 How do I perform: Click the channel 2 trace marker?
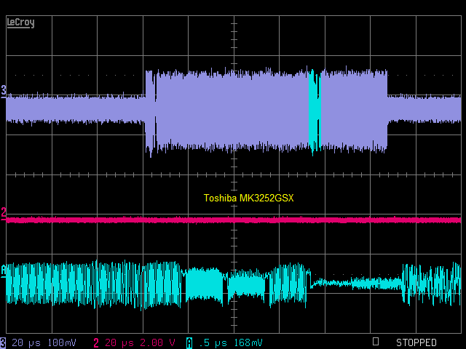click(x=4, y=214)
